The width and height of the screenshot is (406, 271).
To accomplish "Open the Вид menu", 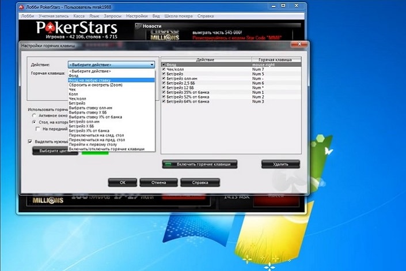I will pos(156,16).
